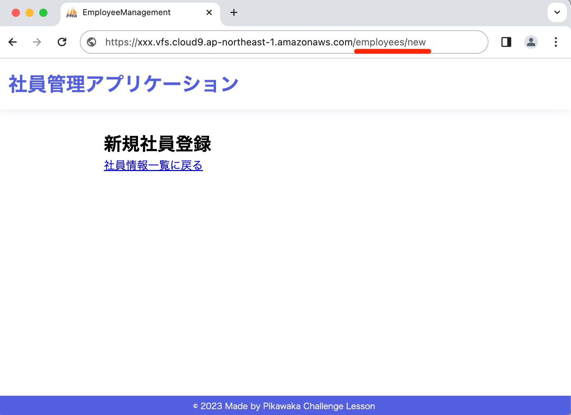
Task: Open the browser side panel
Action: [506, 42]
